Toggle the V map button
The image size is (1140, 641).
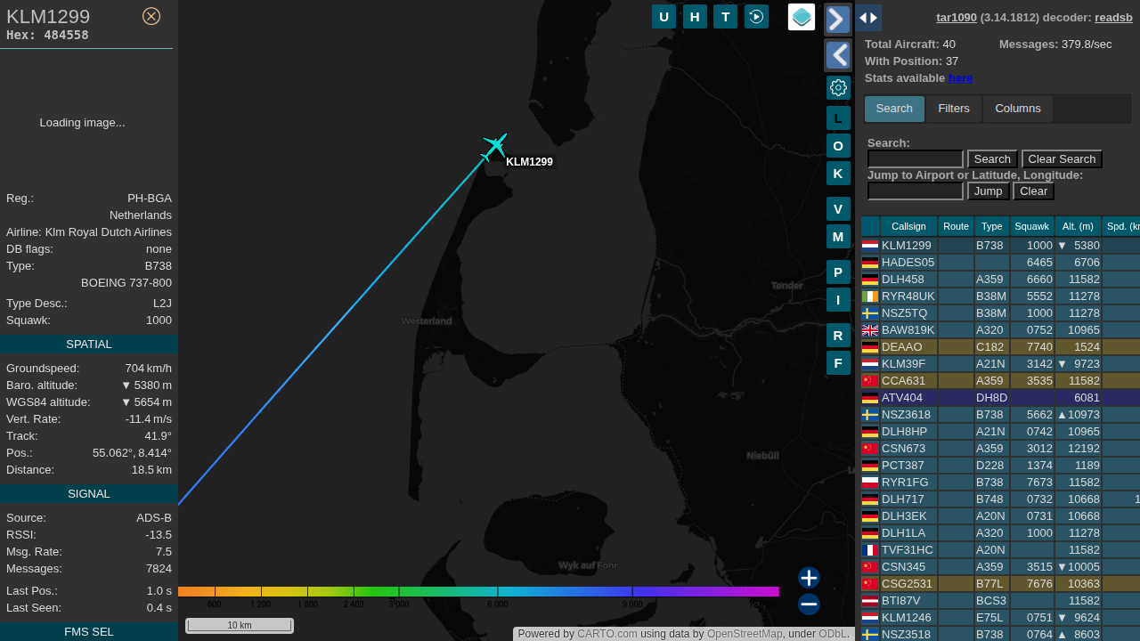[838, 209]
